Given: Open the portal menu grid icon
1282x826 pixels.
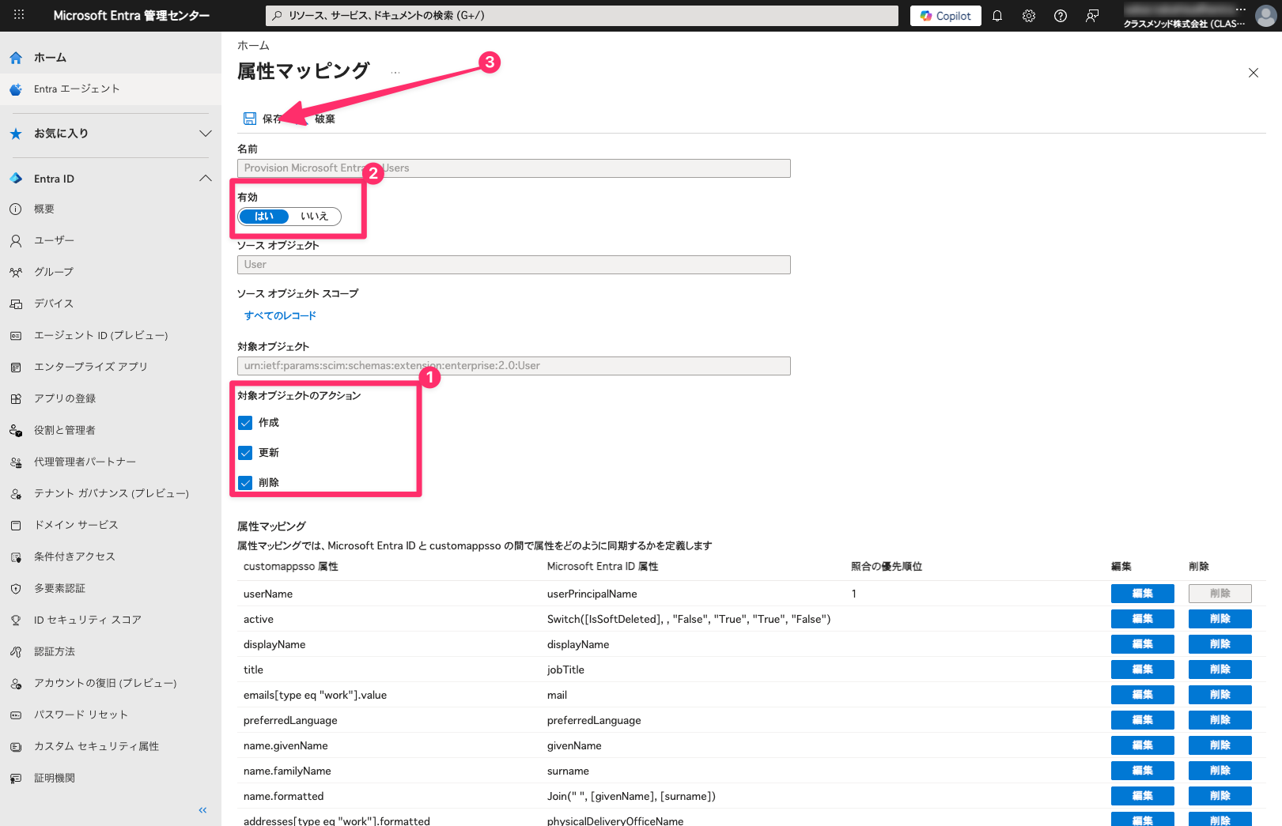Looking at the screenshot, I should pyautogui.click(x=19, y=15).
